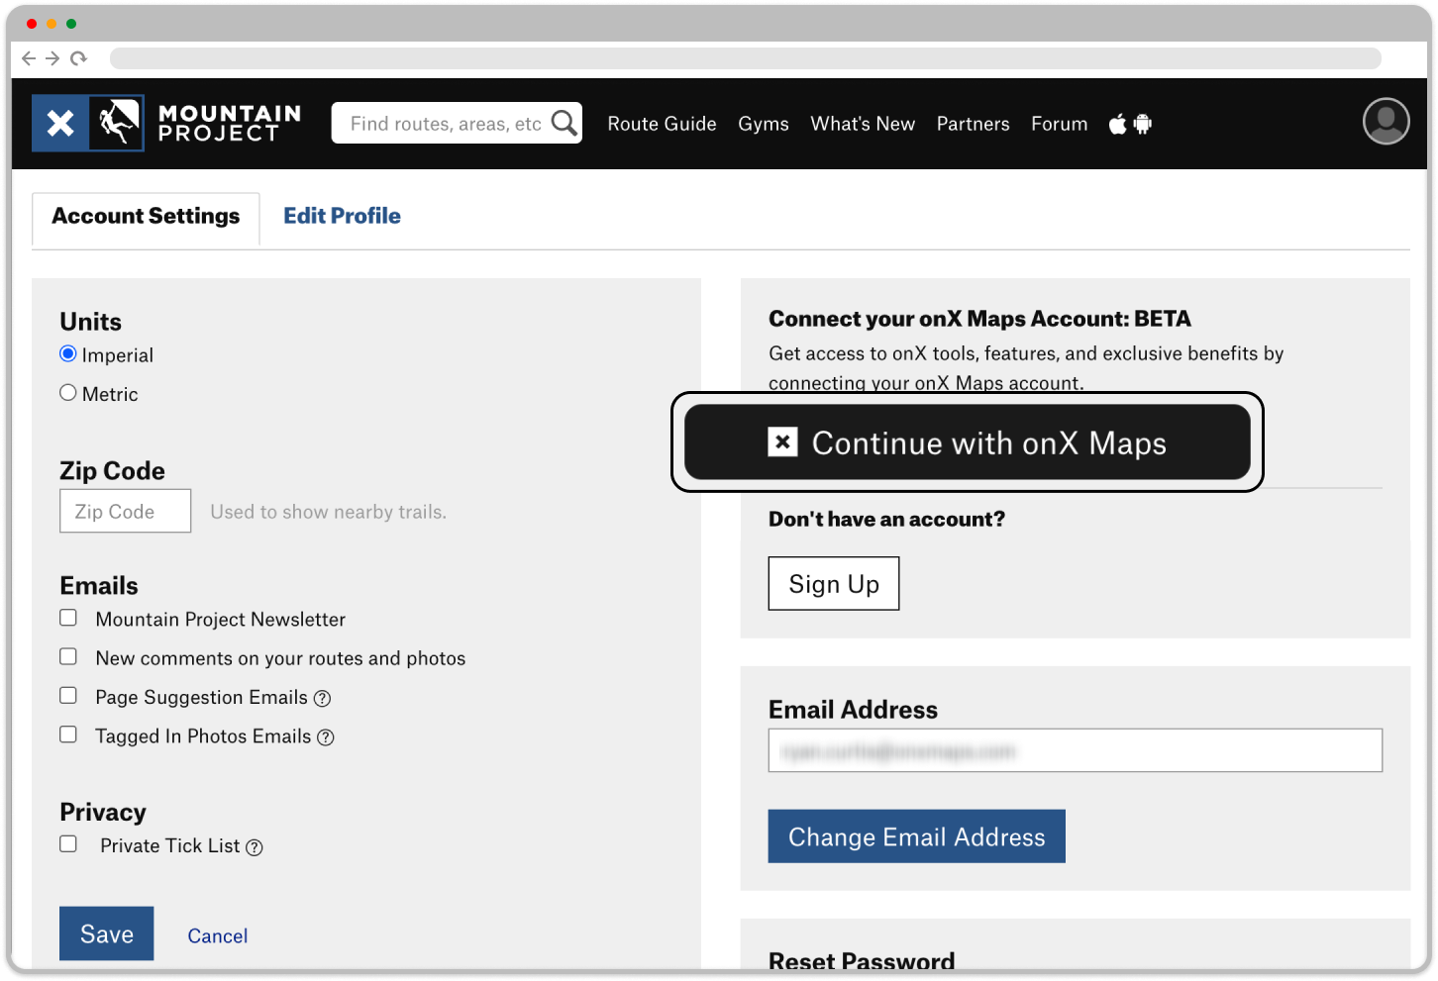The image size is (1438, 981).
Task: Click the onX logo in header
Action: (x=60, y=124)
